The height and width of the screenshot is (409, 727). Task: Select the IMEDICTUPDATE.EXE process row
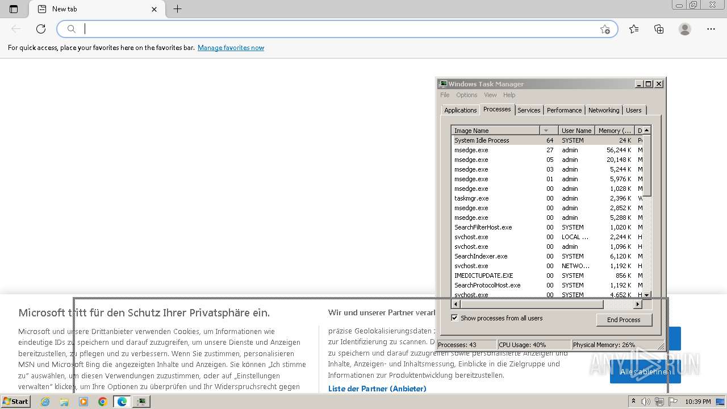[548, 276]
